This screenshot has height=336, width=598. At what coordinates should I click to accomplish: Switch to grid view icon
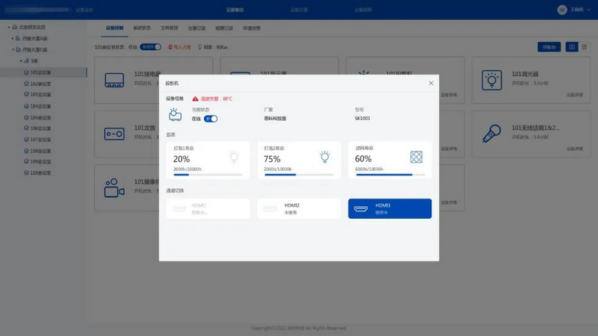click(572, 47)
